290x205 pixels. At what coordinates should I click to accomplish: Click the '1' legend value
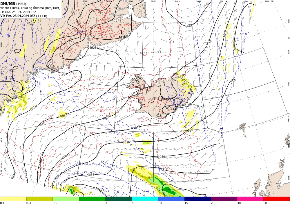pos(80,203)
